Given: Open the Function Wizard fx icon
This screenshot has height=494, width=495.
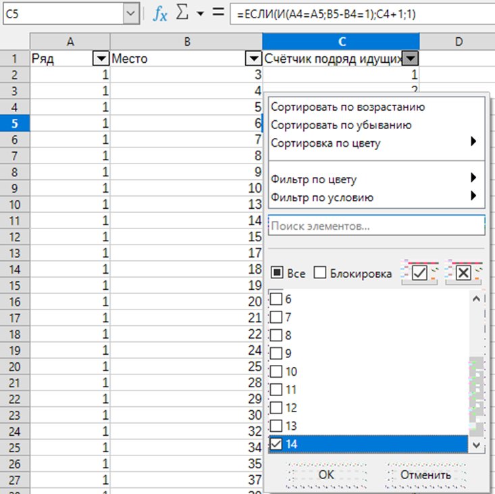Looking at the screenshot, I should pyautogui.click(x=160, y=13).
